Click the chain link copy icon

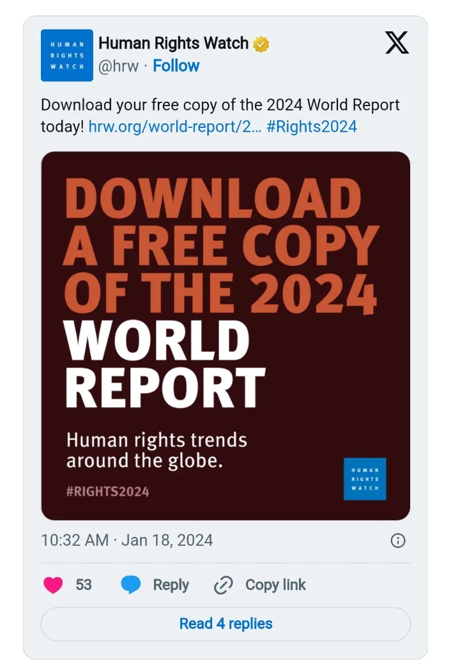coord(223,585)
